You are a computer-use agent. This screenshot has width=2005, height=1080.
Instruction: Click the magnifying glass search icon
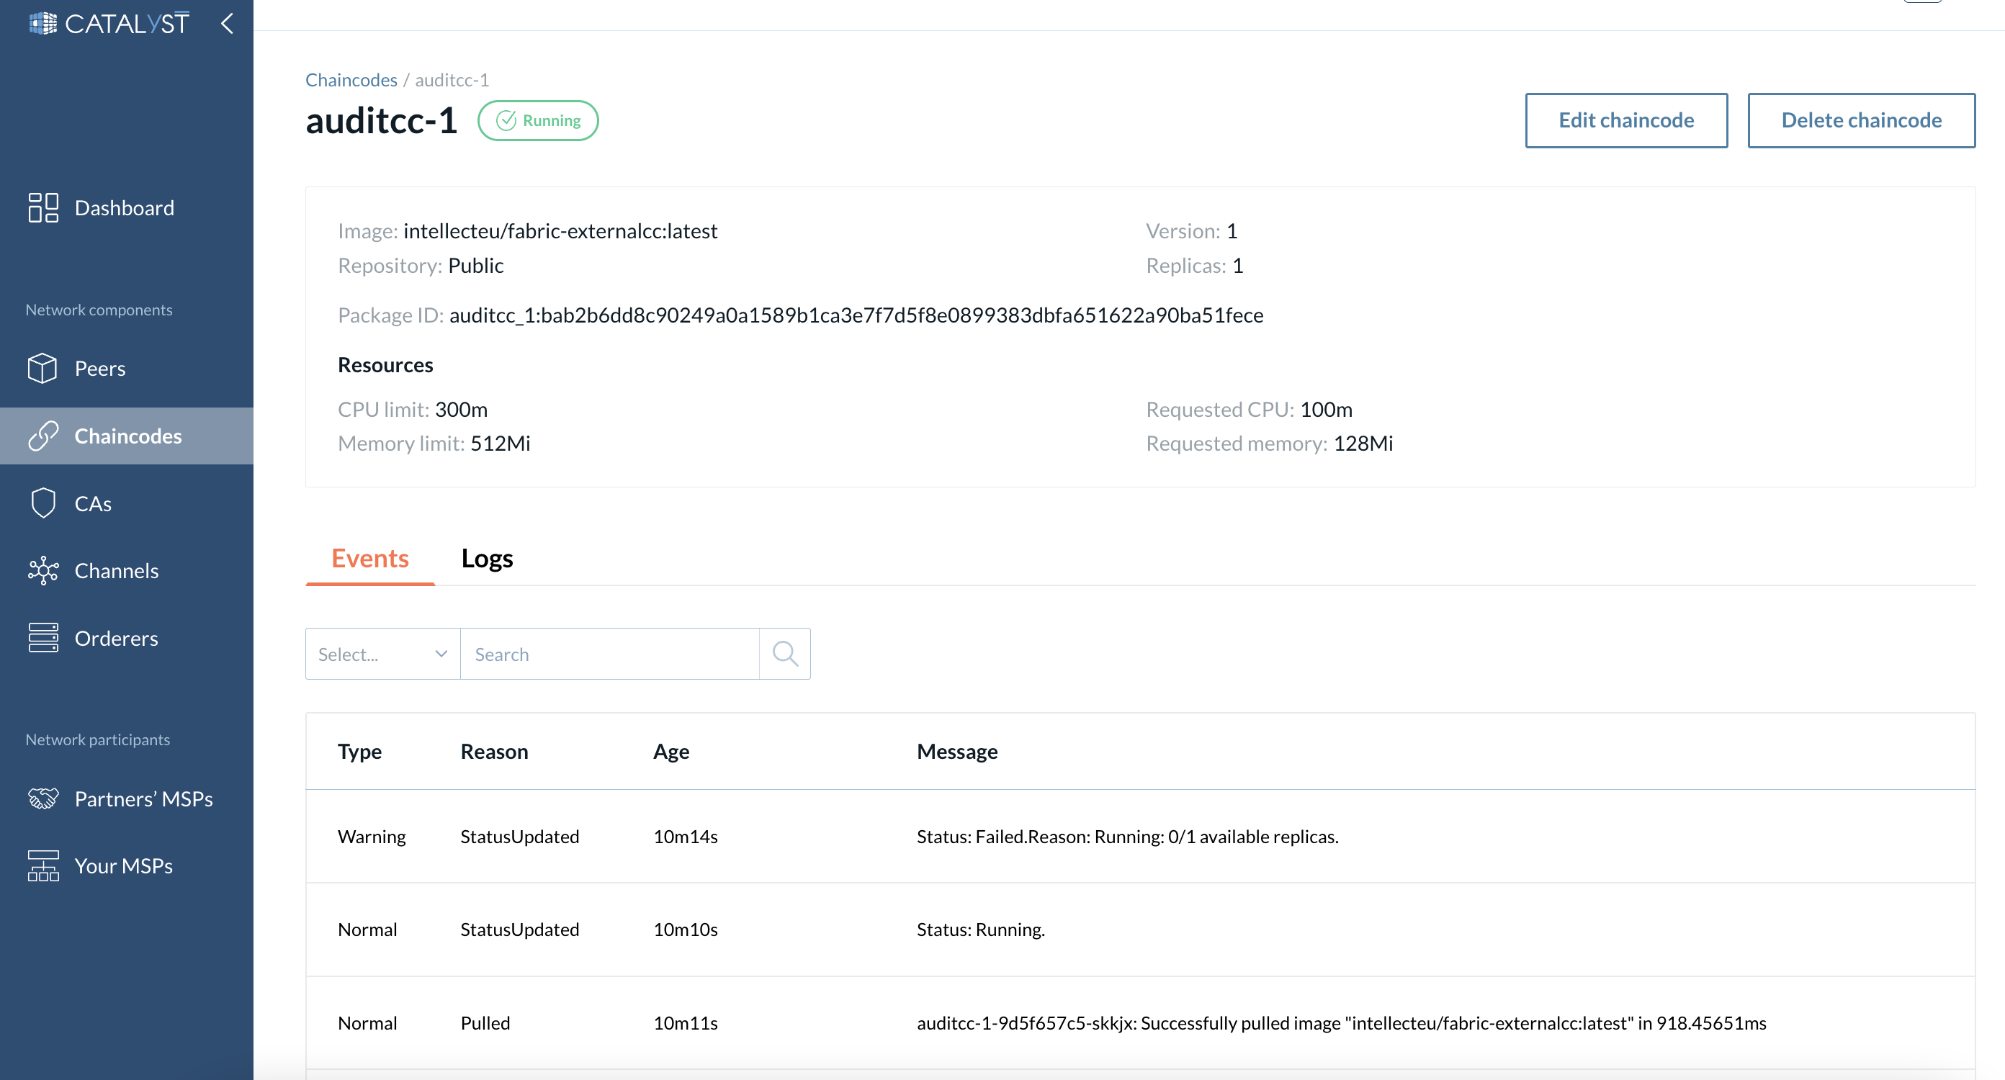coord(784,654)
